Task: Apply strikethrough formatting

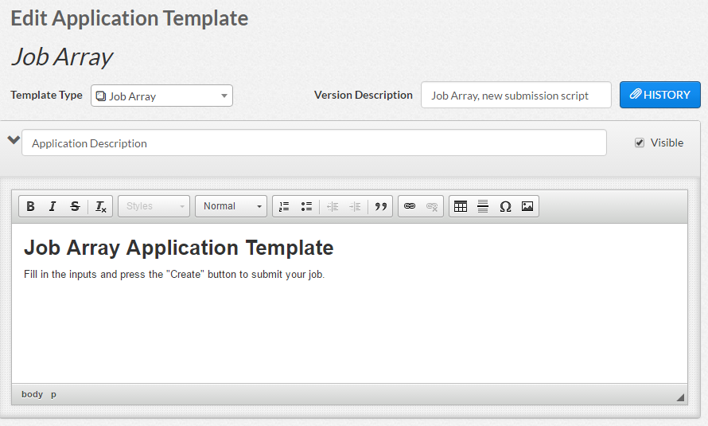Action: point(75,206)
